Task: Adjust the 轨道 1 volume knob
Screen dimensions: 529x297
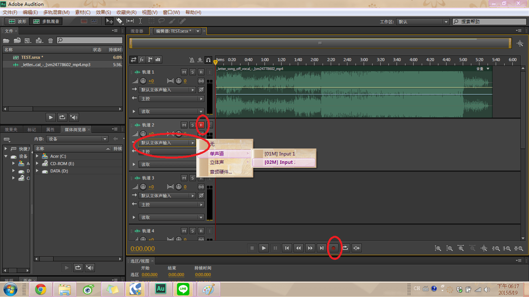Action: click(x=143, y=81)
